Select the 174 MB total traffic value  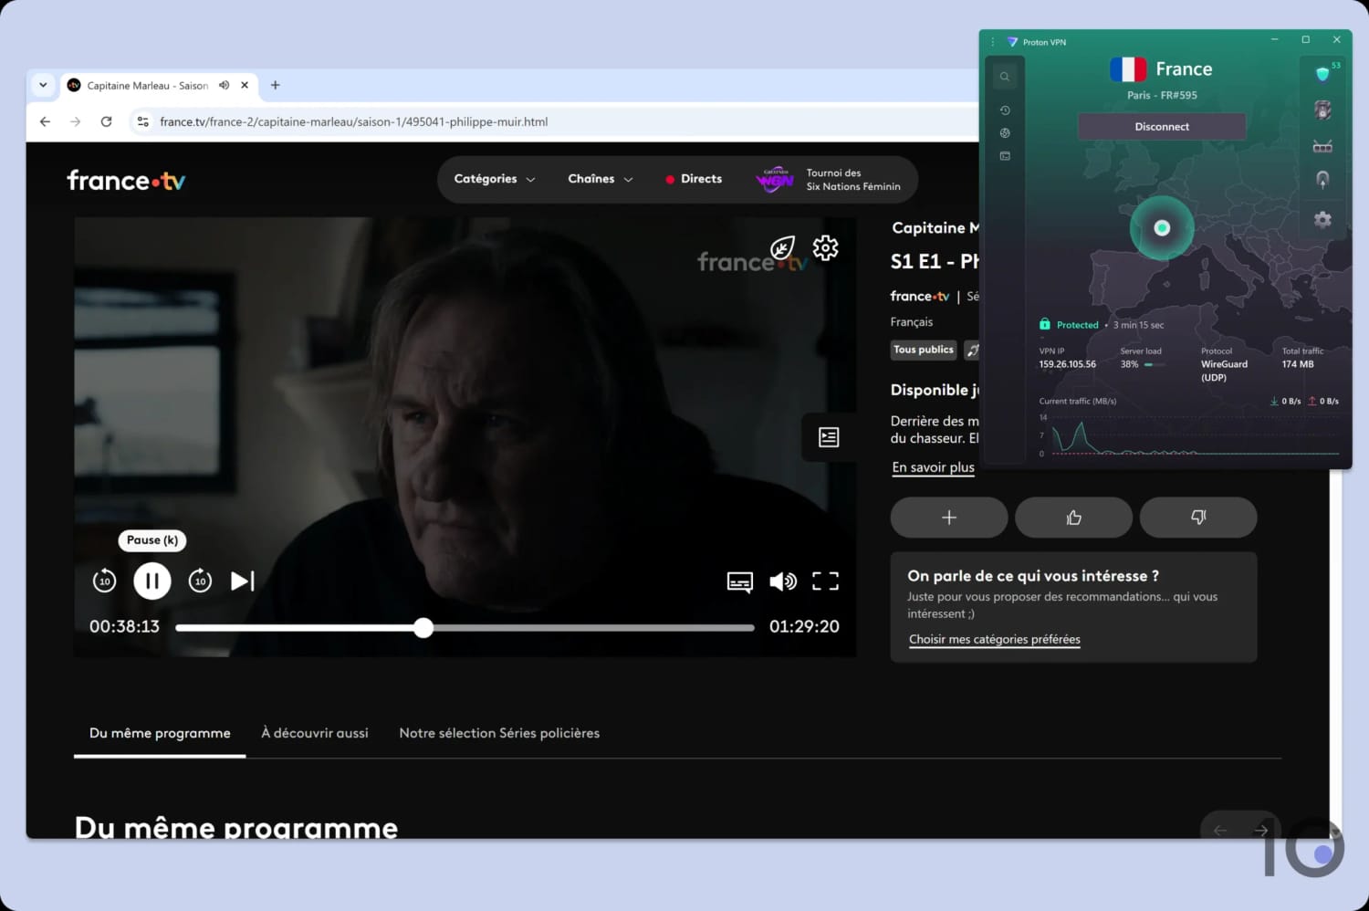click(x=1298, y=364)
